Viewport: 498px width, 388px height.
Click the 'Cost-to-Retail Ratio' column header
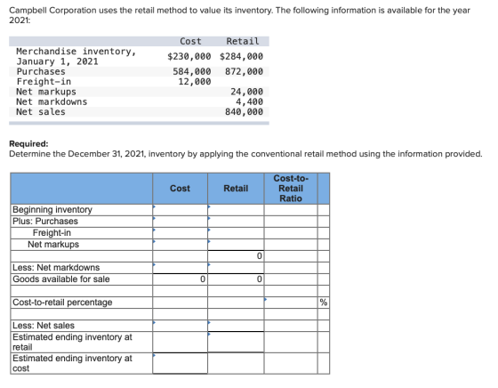pos(291,189)
